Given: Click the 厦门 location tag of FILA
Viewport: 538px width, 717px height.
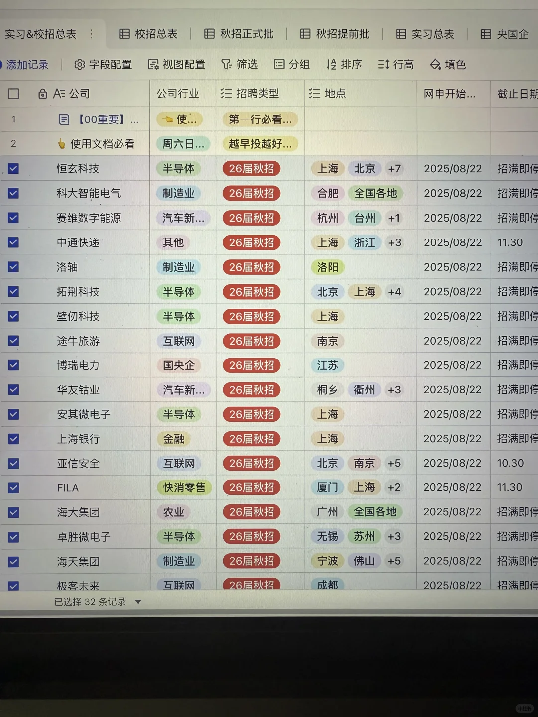Looking at the screenshot, I should click(327, 487).
